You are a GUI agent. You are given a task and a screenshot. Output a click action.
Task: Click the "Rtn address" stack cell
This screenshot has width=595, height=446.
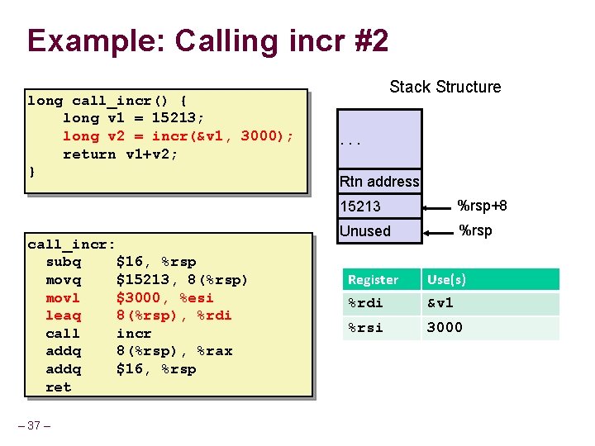point(379,181)
